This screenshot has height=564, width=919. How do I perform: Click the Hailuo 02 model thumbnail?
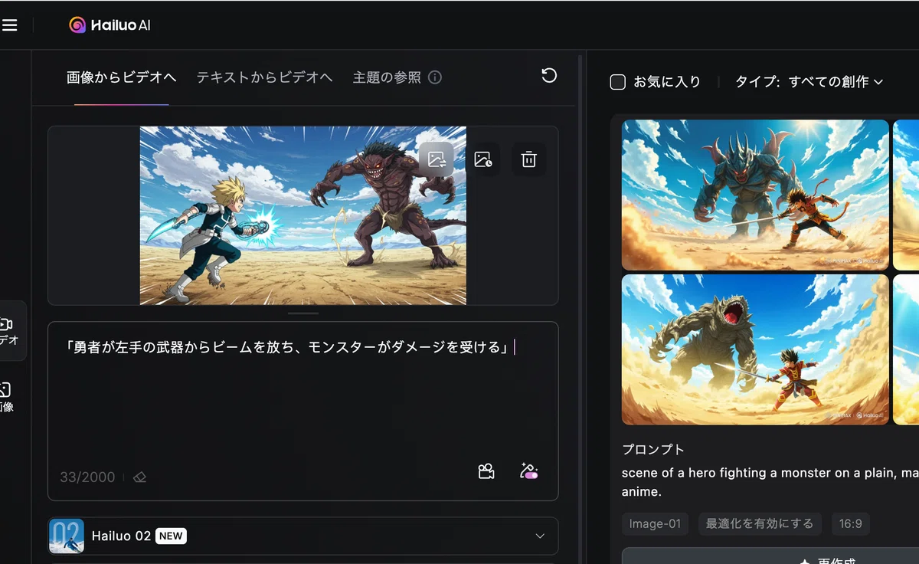click(67, 536)
